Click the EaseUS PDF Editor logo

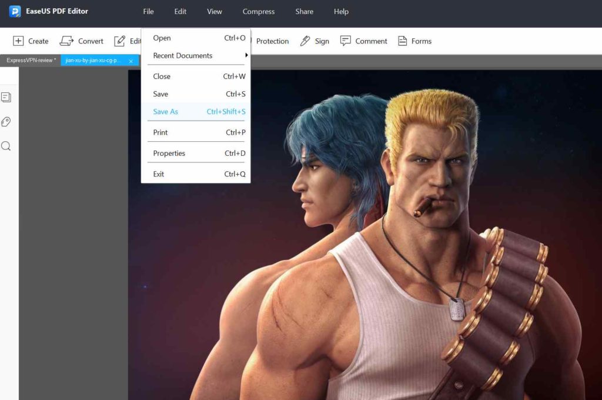15,11
